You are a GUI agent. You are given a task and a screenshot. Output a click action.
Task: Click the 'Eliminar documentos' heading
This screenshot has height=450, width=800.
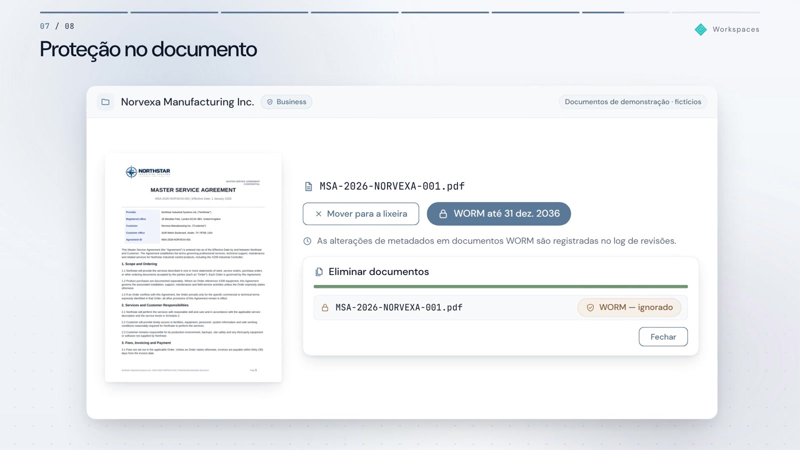coord(378,272)
